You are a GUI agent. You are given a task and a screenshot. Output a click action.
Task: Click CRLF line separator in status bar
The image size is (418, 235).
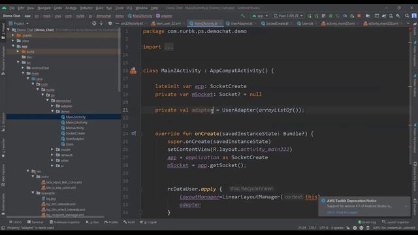312,228
